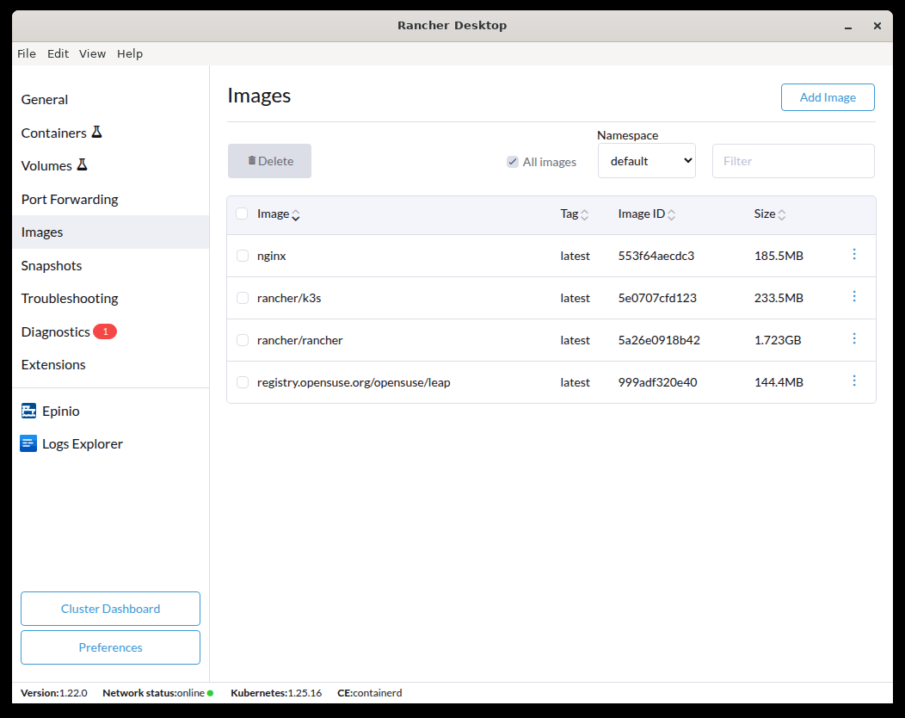The width and height of the screenshot is (905, 718).
Task: Expand the Namespace dropdown
Action: pos(646,161)
